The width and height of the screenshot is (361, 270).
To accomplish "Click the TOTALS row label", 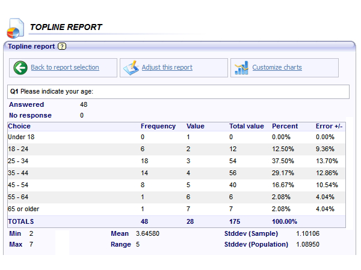I will pos(21,221).
